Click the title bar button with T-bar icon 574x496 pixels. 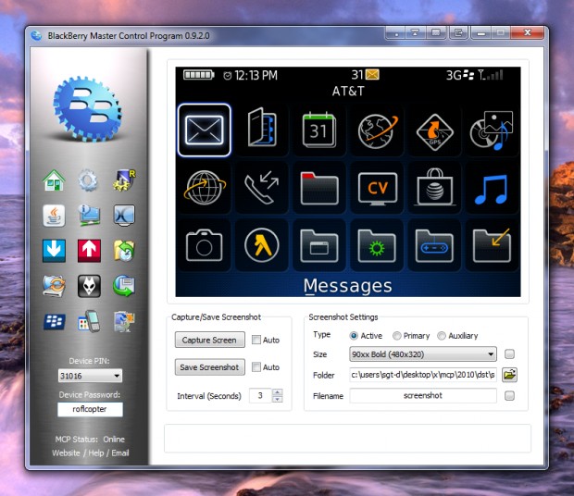(x=415, y=33)
